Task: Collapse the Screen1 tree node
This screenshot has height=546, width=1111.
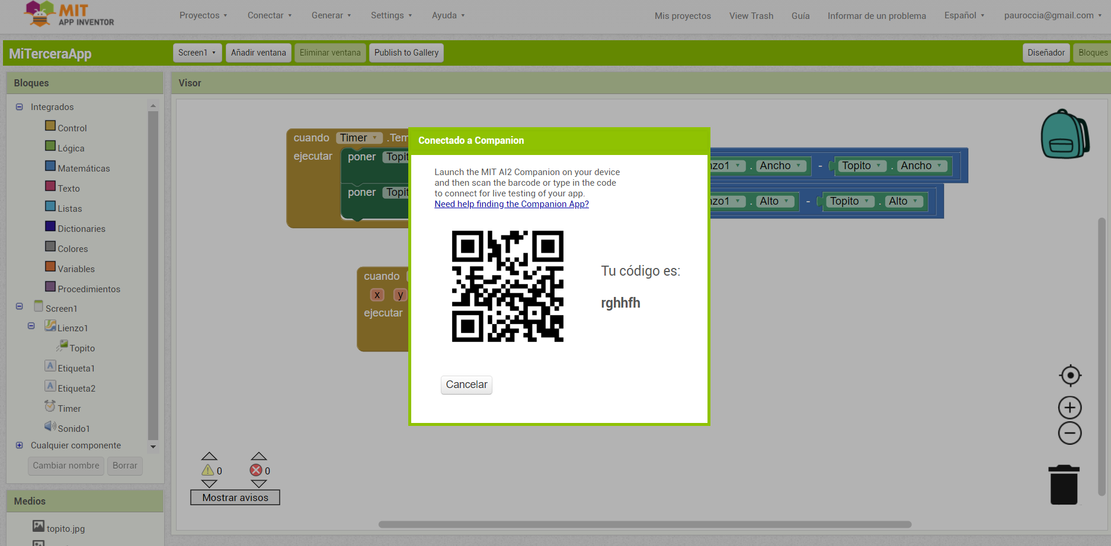Action: (x=19, y=306)
